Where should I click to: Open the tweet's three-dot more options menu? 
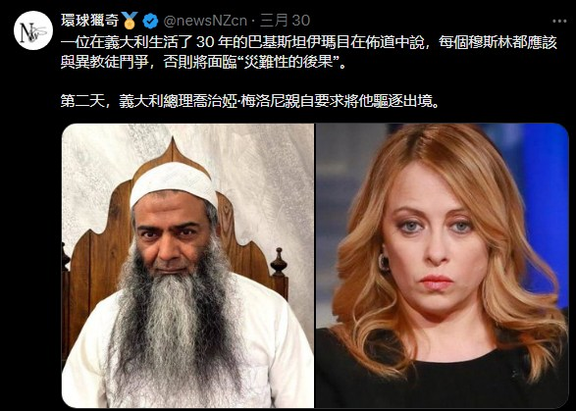tap(559, 22)
